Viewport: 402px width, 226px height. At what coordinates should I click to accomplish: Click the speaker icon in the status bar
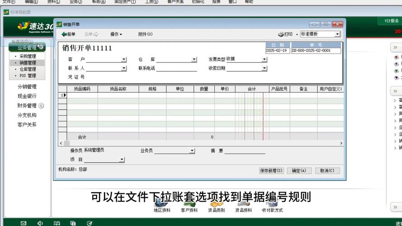(40, 223)
